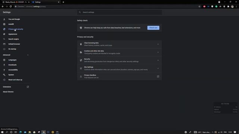The width and height of the screenshot is (239, 134).
Task: Click the You and Google person icon
Action: pyautogui.click(x=4, y=19)
